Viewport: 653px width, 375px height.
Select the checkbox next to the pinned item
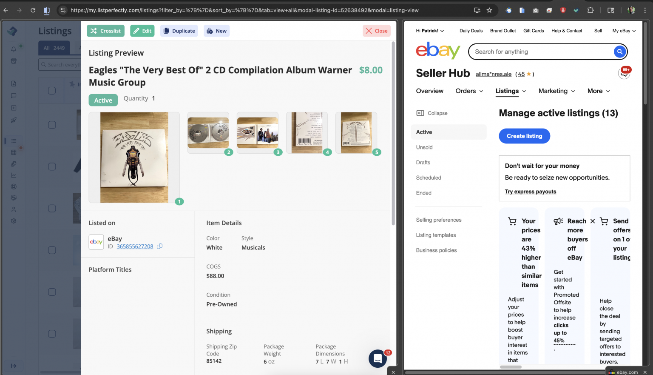(x=51, y=92)
